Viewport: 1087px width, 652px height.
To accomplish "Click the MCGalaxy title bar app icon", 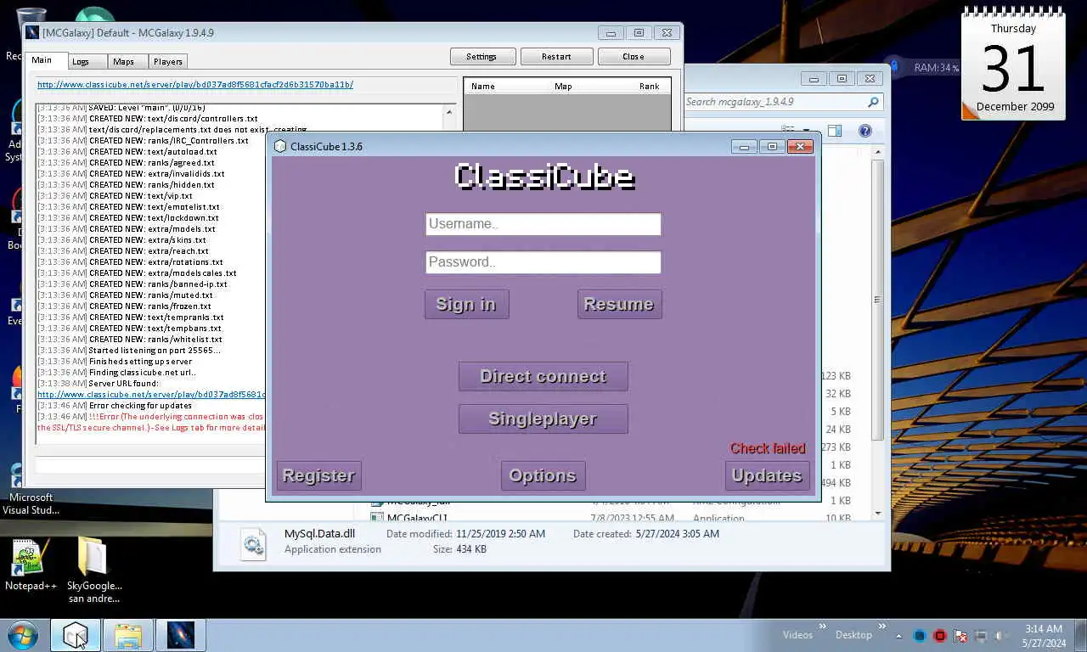I will pos(33,33).
